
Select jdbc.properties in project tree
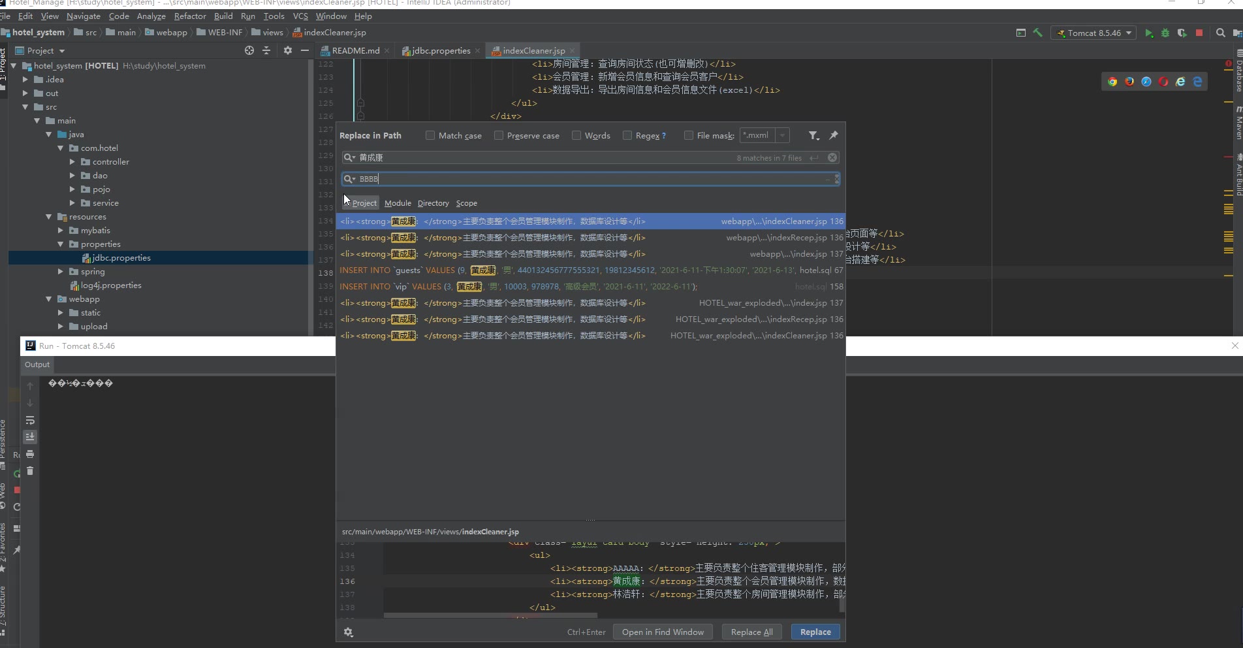121,258
